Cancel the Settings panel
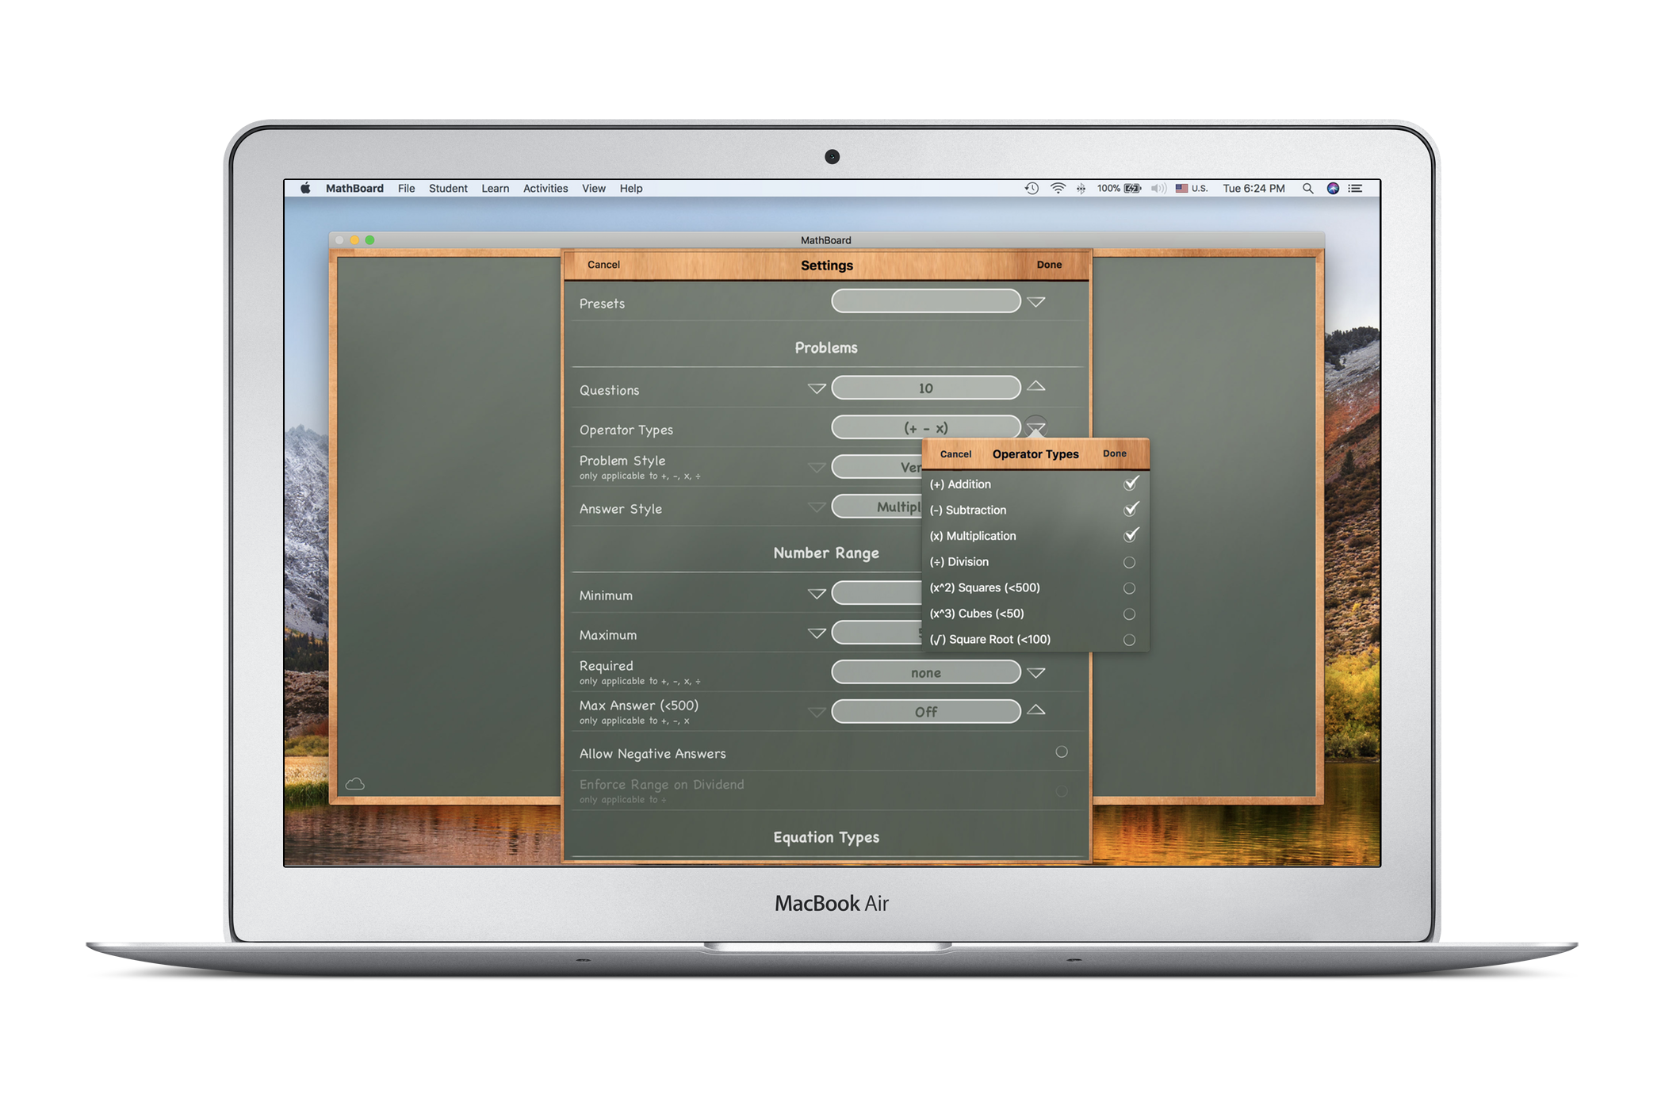1665x1094 pixels. click(x=603, y=265)
